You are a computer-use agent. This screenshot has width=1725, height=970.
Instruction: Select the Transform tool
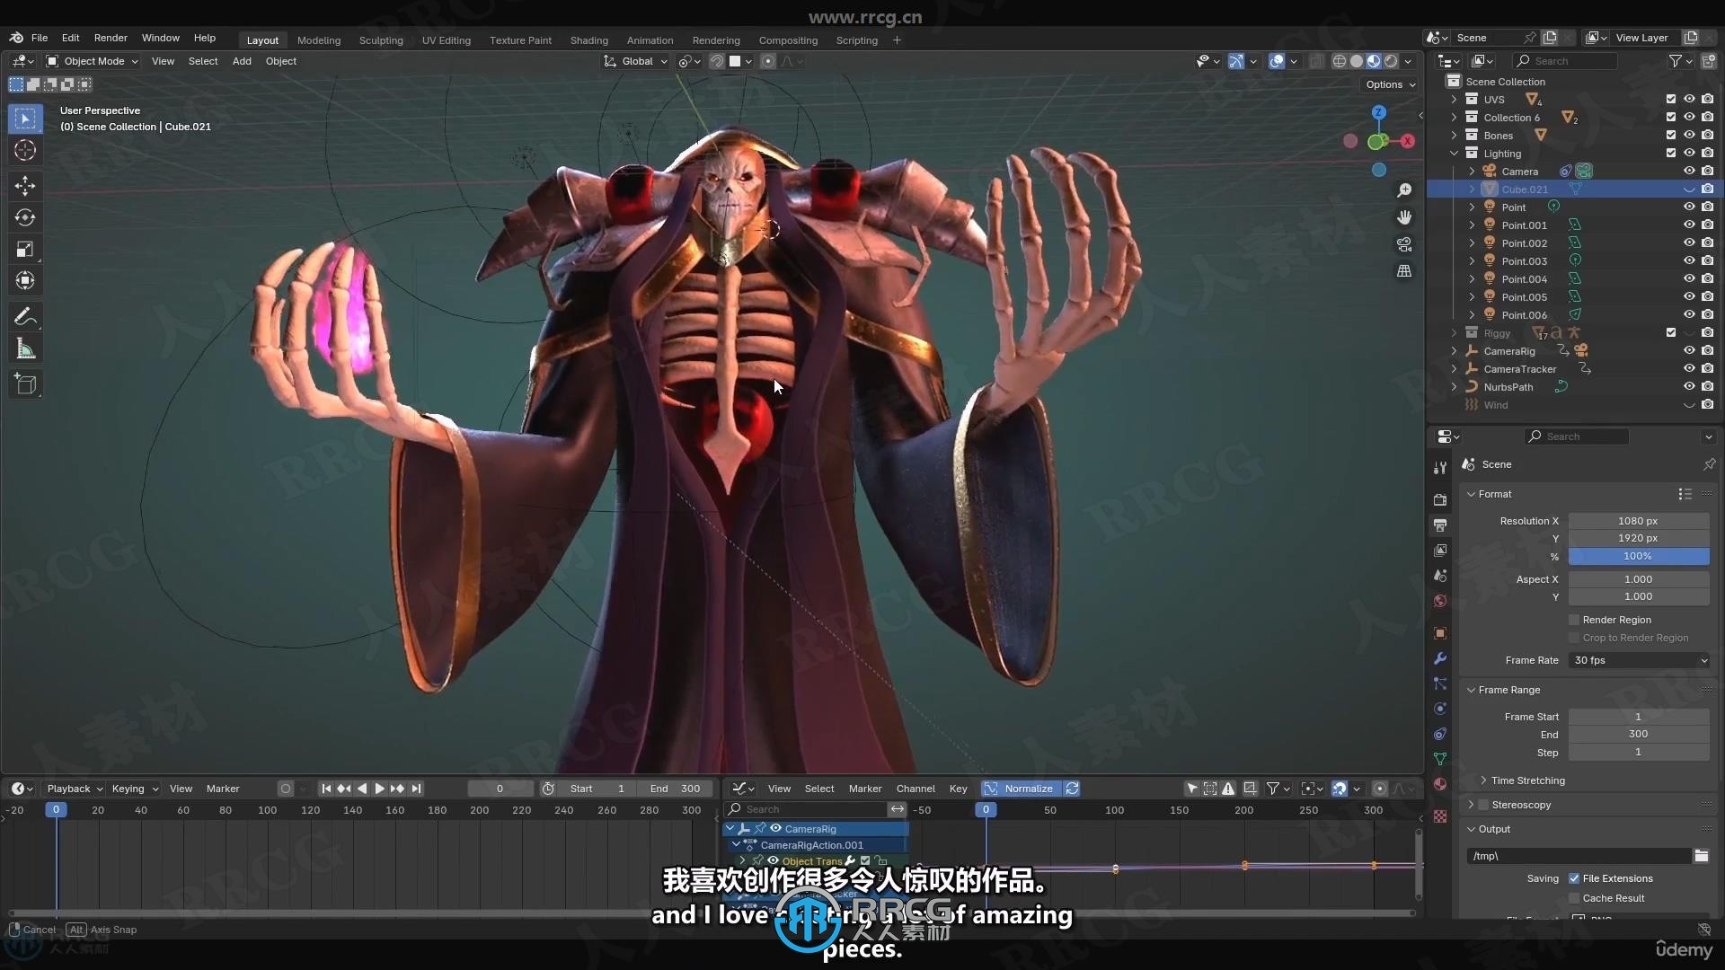coord(25,280)
